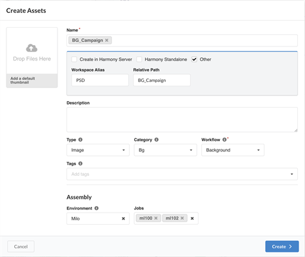Remove the BG_Campaign name tag
This screenshot has width=305, height=257.
[x=106, y=41]
